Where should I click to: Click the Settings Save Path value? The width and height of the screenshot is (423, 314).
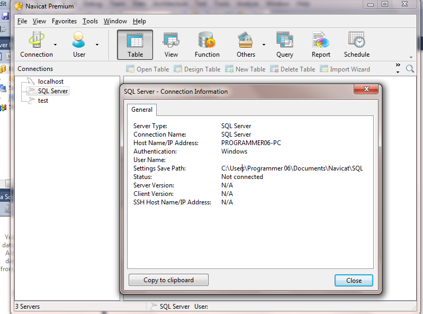tap(292, 168)
